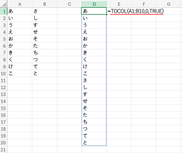Image resolution: width=182 pixels, height=153 pixels.
Task: Click cell A10 containing こ
Action: (x=20, y=73)
